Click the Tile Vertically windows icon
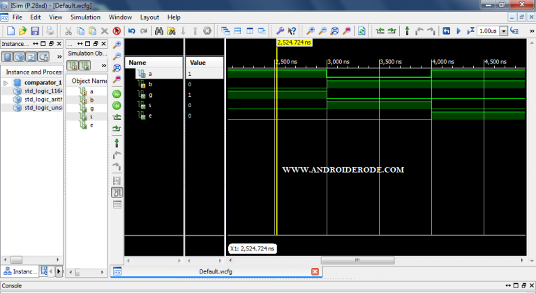This screenshot has height=293, width=536. coord(250,31)
